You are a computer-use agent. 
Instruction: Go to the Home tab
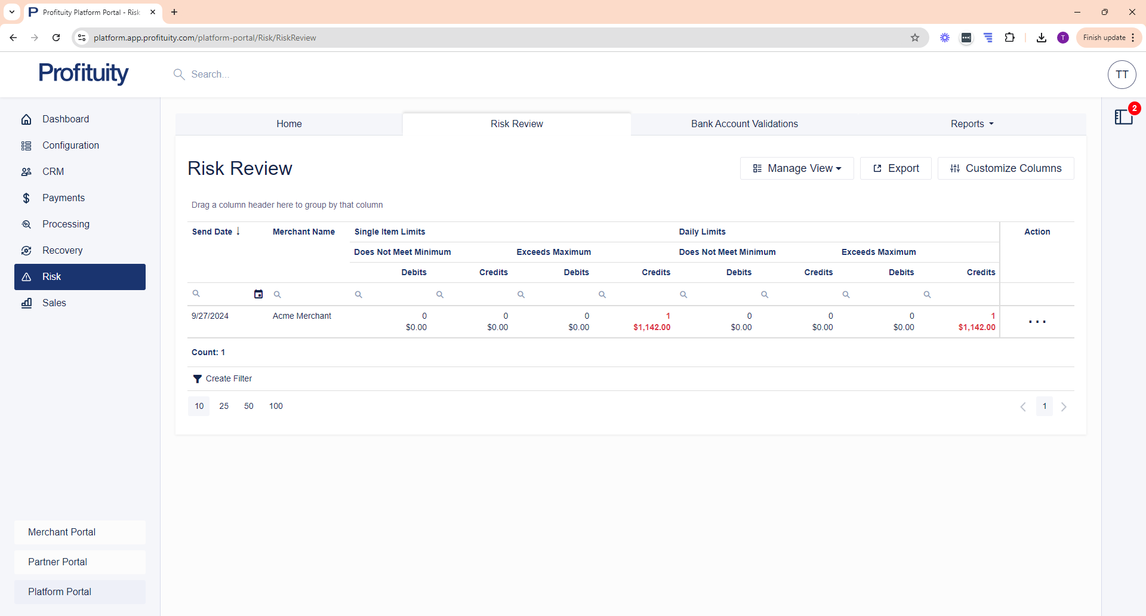click(x=289, y=124)
